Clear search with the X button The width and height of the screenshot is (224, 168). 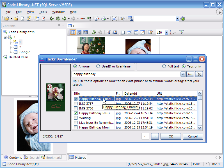coord(199,74)
